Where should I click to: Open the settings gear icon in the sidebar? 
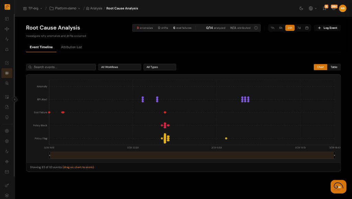tap(7, 141)
